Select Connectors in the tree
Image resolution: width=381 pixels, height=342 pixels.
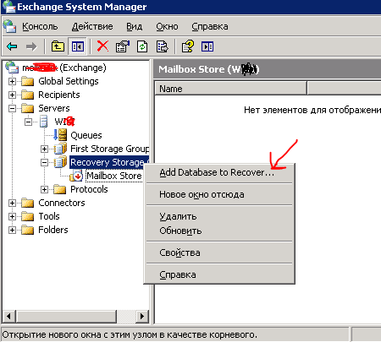[x=62, y=203]
